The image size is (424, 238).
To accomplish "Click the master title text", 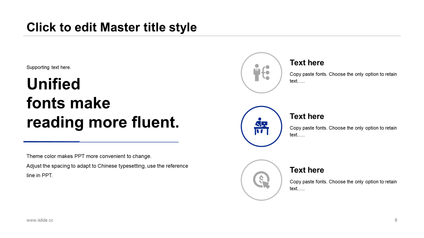I will tap(112, 27).
